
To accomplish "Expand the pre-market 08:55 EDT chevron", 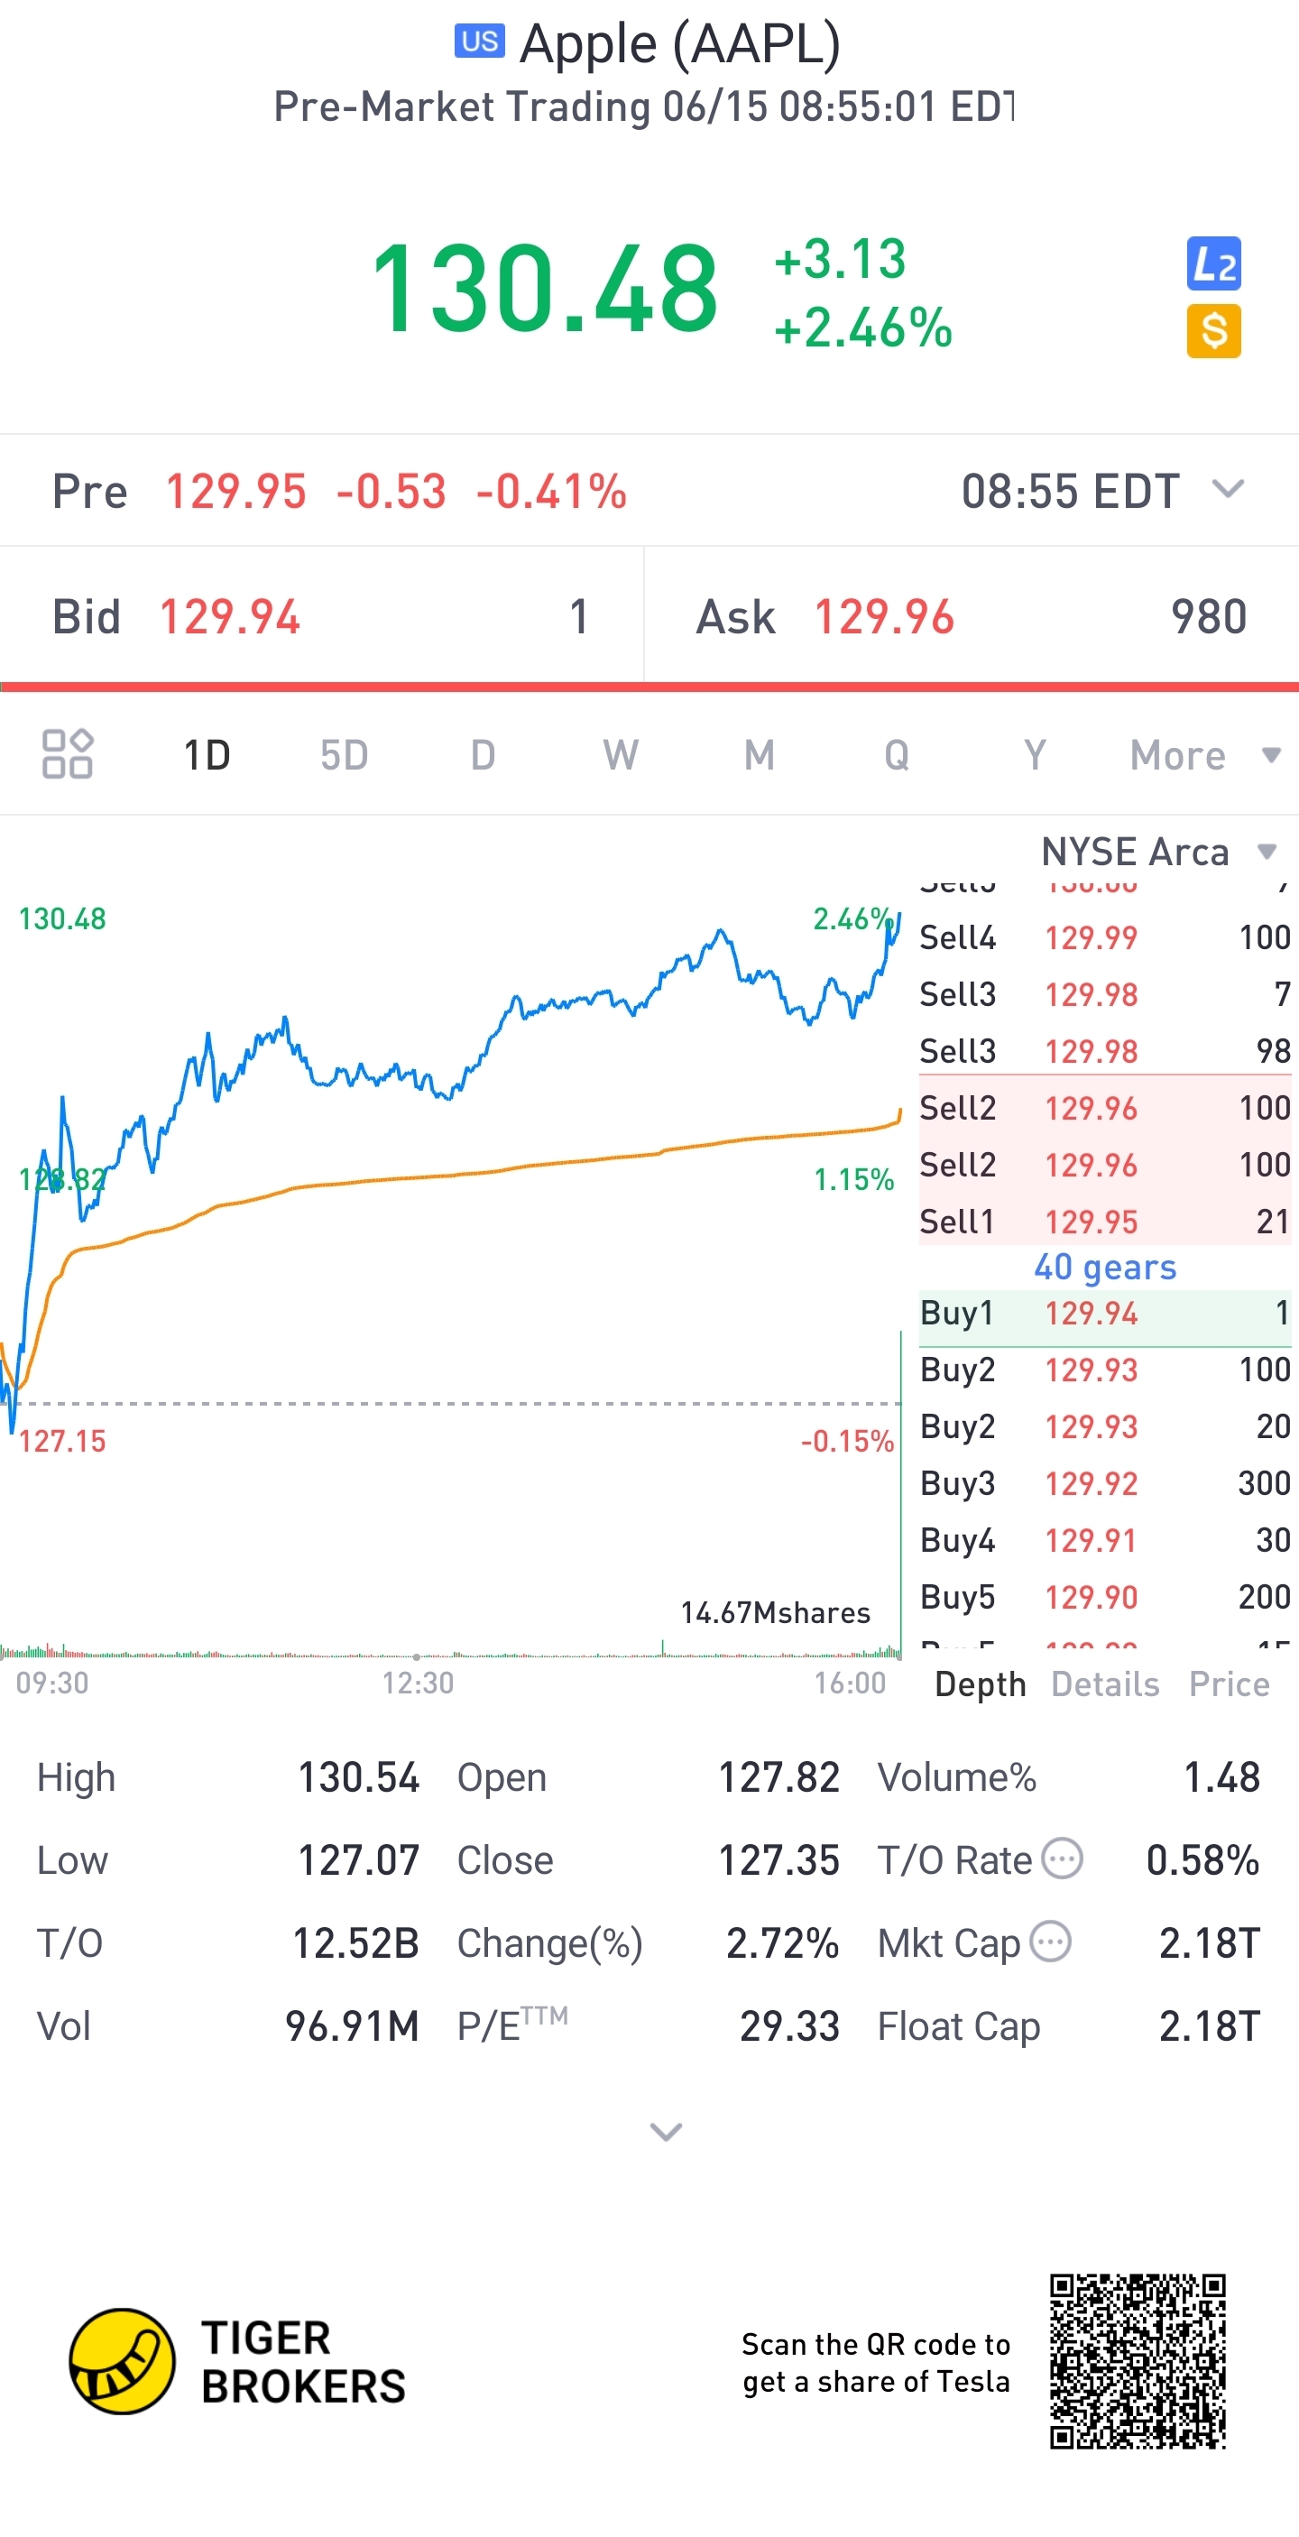I will [1228, 490].
